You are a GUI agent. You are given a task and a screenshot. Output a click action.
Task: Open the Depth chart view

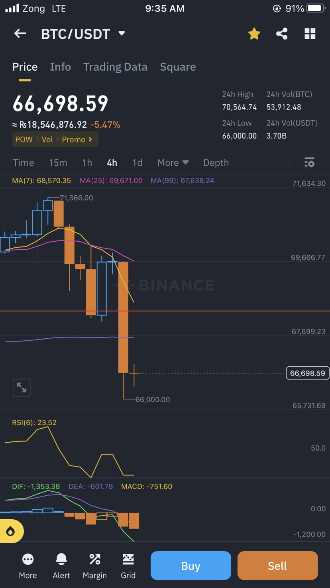[x=216, y=163]
